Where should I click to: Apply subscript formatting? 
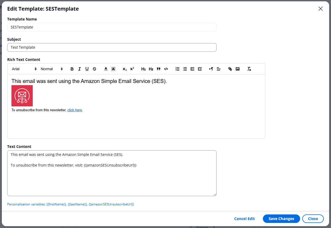[125, 69]
